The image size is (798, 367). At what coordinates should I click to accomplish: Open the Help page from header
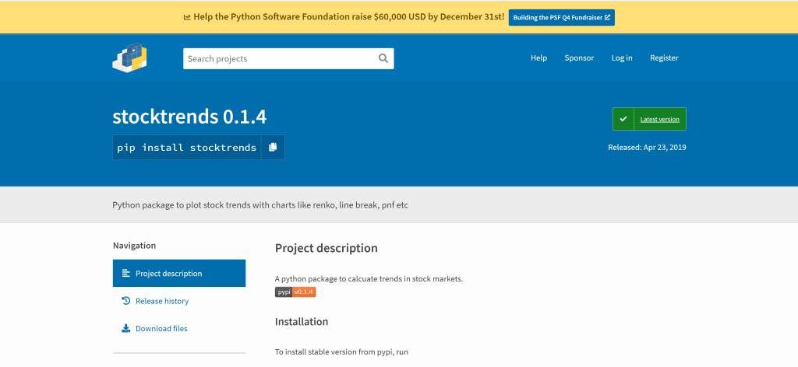538,58
